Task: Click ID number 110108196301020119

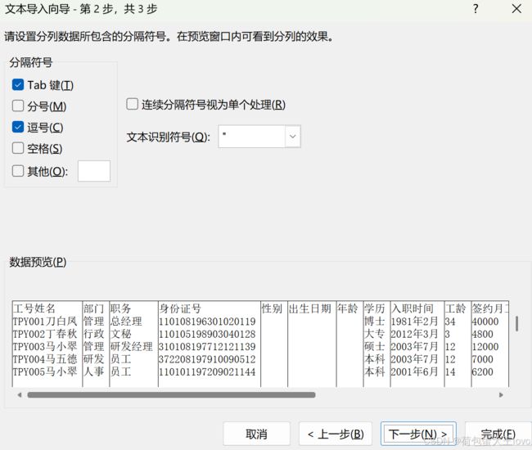Action: [207, 322]
